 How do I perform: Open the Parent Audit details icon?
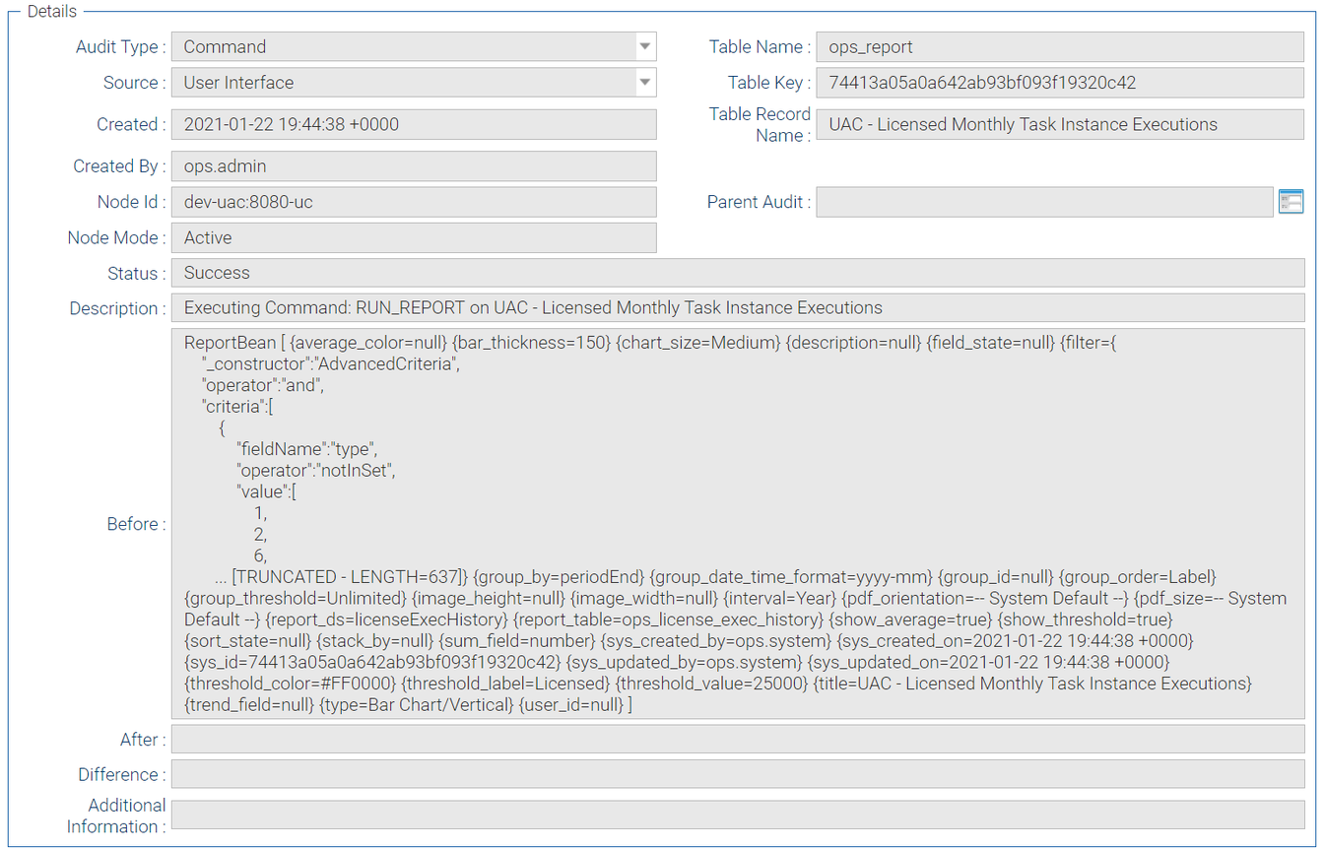(1291, 202)
